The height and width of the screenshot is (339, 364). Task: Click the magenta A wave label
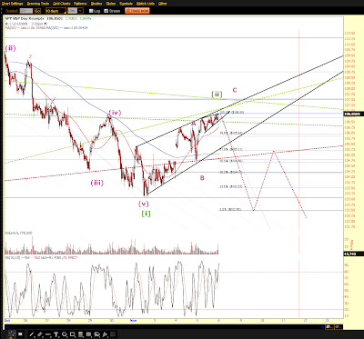click(194, 124)
